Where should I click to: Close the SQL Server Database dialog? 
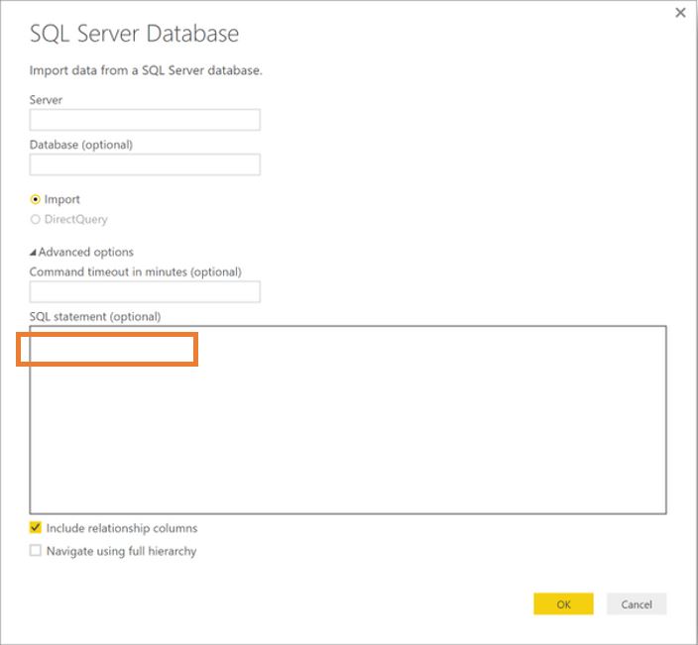tap(680, 13)
